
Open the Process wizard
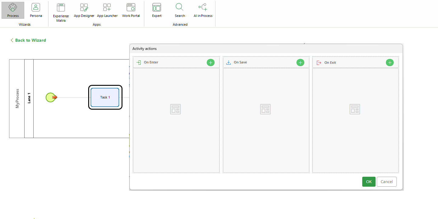(13, 10)
